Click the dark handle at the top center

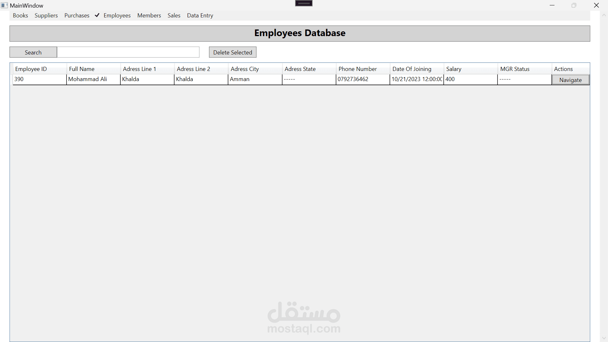(304, 3)
